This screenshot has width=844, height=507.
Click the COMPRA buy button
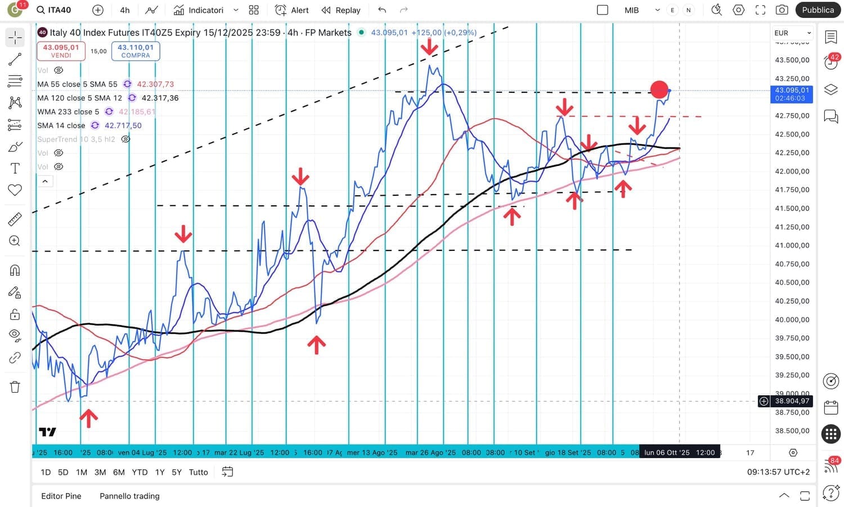[136, 51]
